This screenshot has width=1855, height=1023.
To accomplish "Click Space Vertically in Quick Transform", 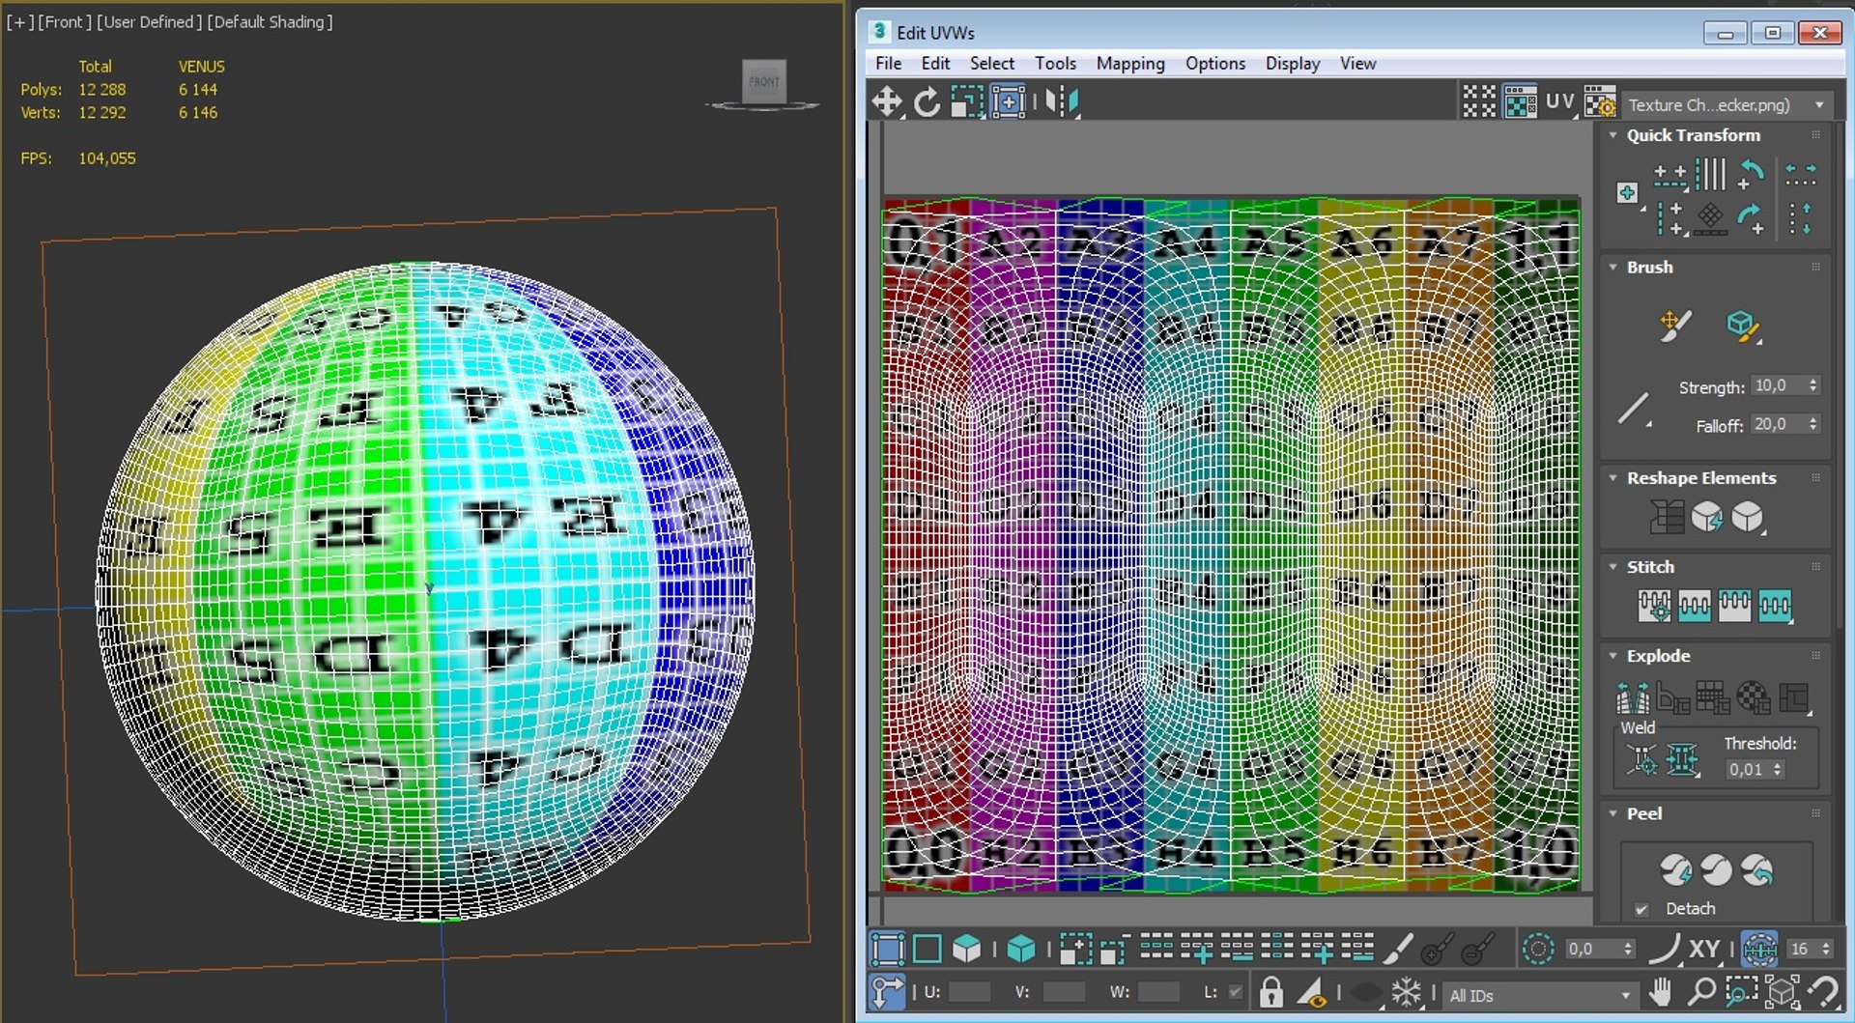I will click(x=1800, y=218).
